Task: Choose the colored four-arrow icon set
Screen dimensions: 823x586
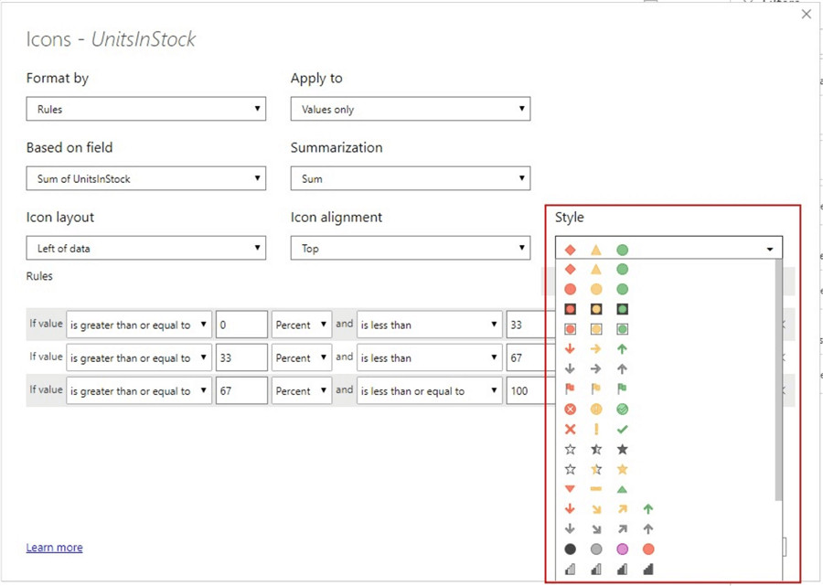Action: [x=609, y=509]
